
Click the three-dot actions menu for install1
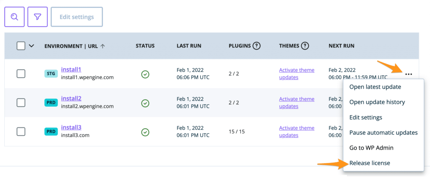(x=409, y=74)
